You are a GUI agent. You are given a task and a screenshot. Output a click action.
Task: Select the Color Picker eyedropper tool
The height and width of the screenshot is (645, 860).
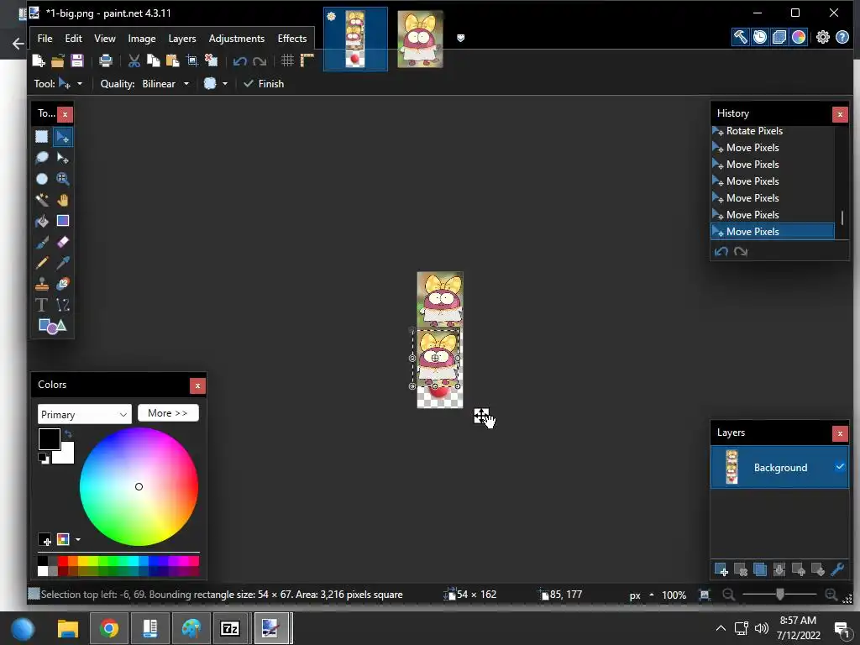click(x=62, y=263)
